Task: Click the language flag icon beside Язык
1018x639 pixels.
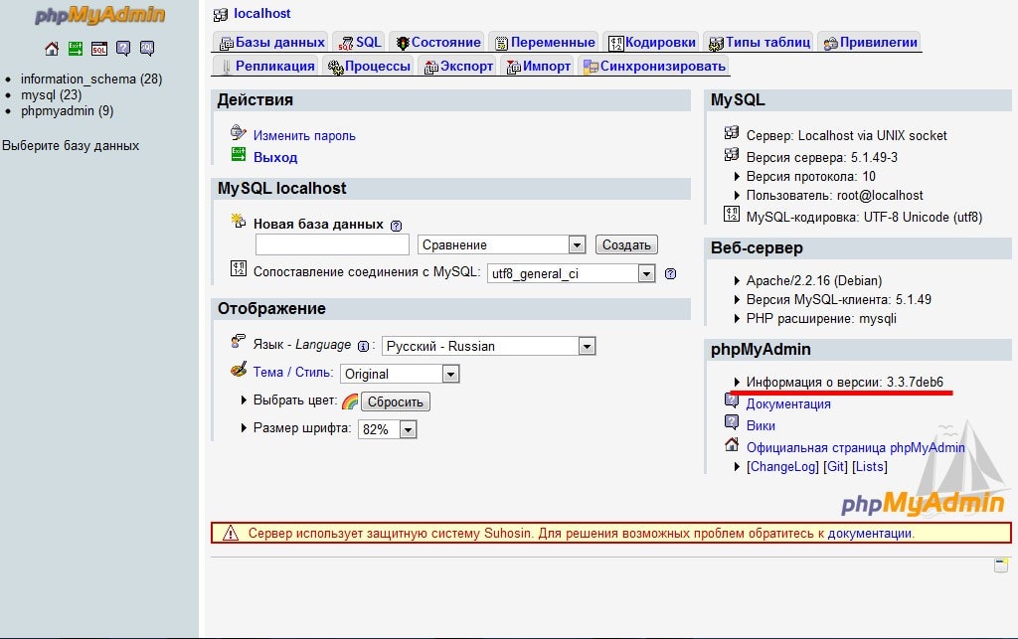Action: (239, 341)
